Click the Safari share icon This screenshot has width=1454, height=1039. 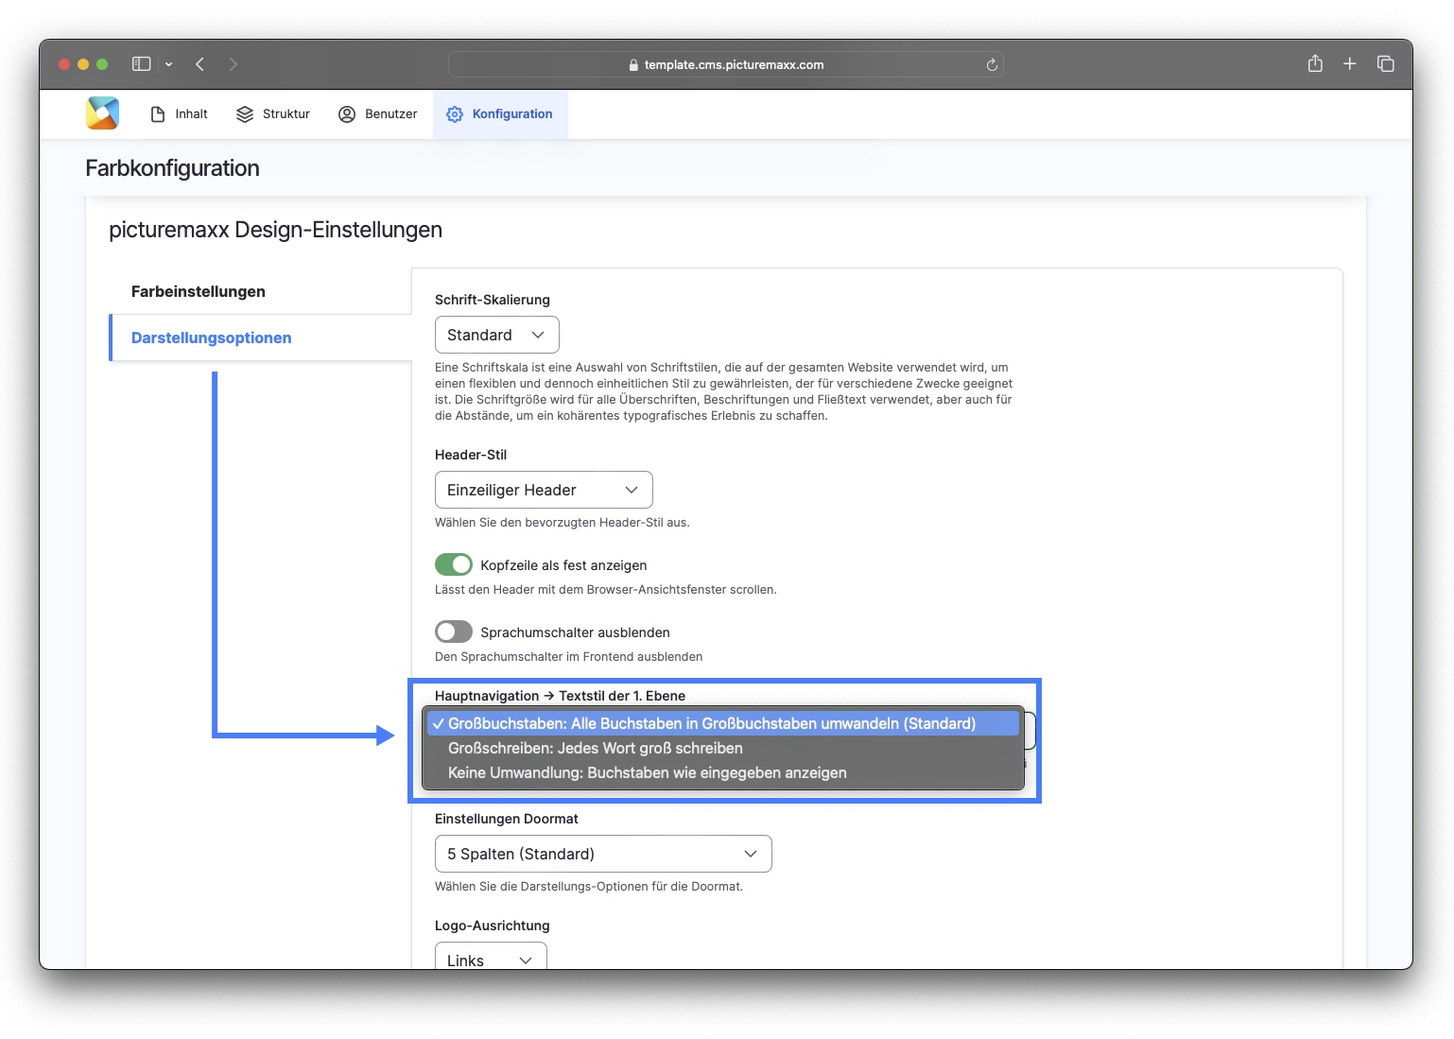[x=1315, y=63]
